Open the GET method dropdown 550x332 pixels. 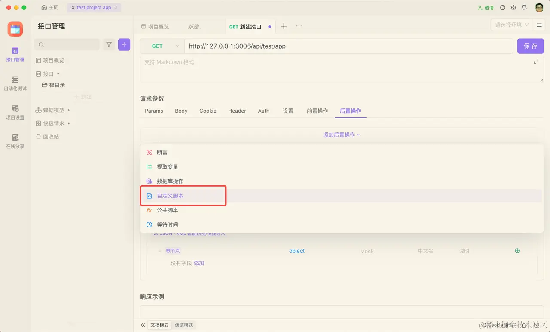[x=162, y=46]
